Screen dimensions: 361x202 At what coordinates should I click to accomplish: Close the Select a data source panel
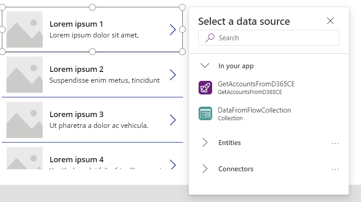330,21
